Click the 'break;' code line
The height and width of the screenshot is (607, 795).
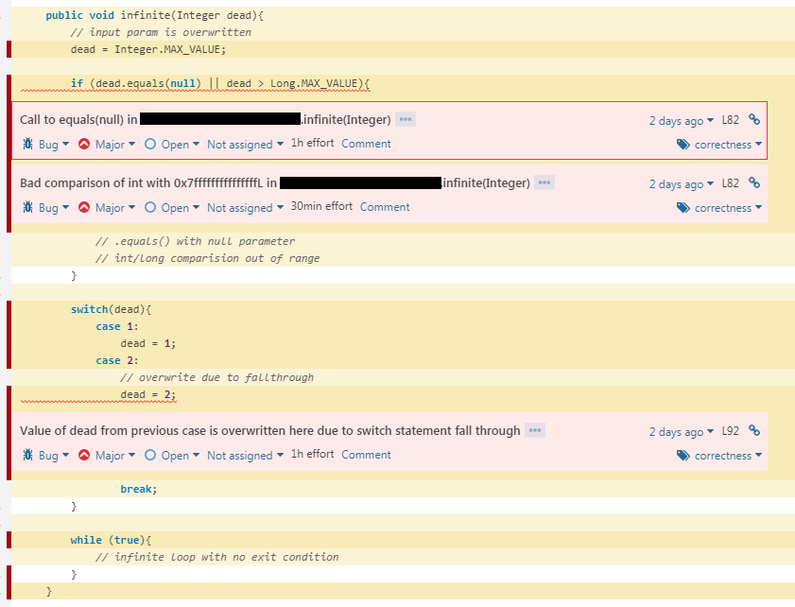(x=139, y=489)
